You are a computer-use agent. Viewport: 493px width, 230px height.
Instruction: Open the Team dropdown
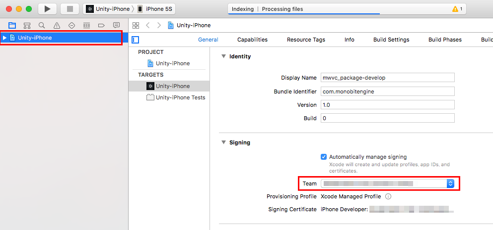point(387,184)
